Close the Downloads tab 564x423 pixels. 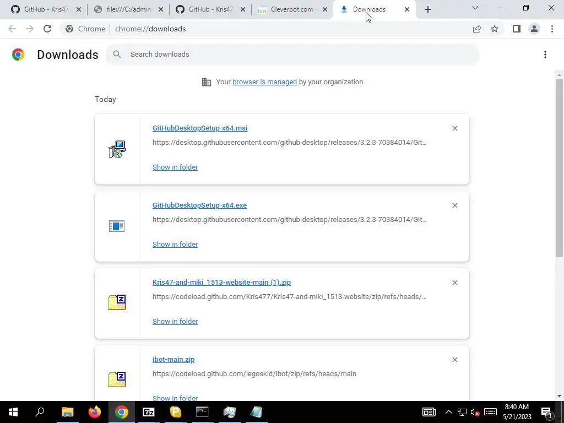coord(407,9)
